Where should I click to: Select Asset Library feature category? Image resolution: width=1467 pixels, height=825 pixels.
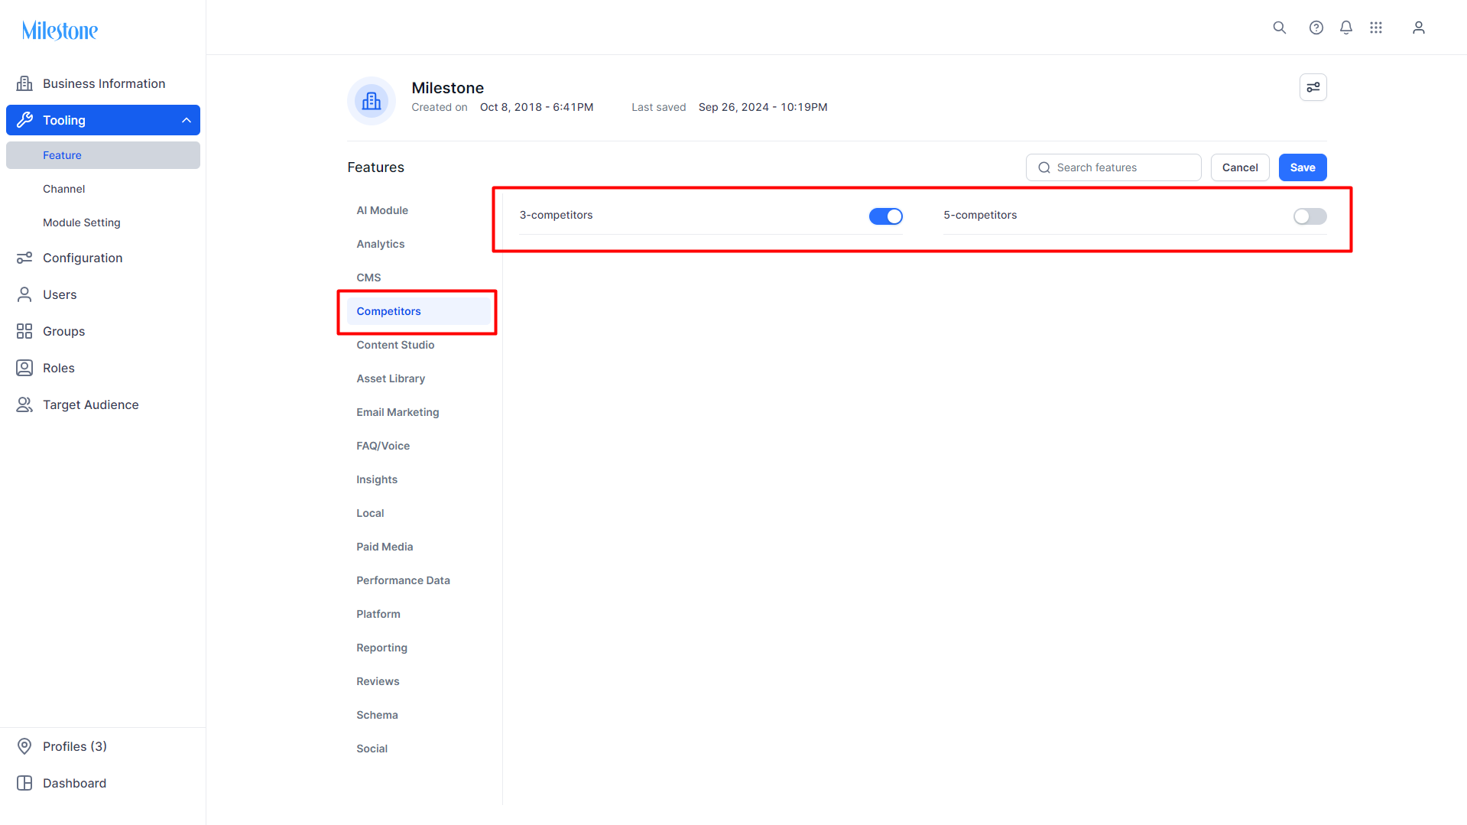[x=419, y=378]
